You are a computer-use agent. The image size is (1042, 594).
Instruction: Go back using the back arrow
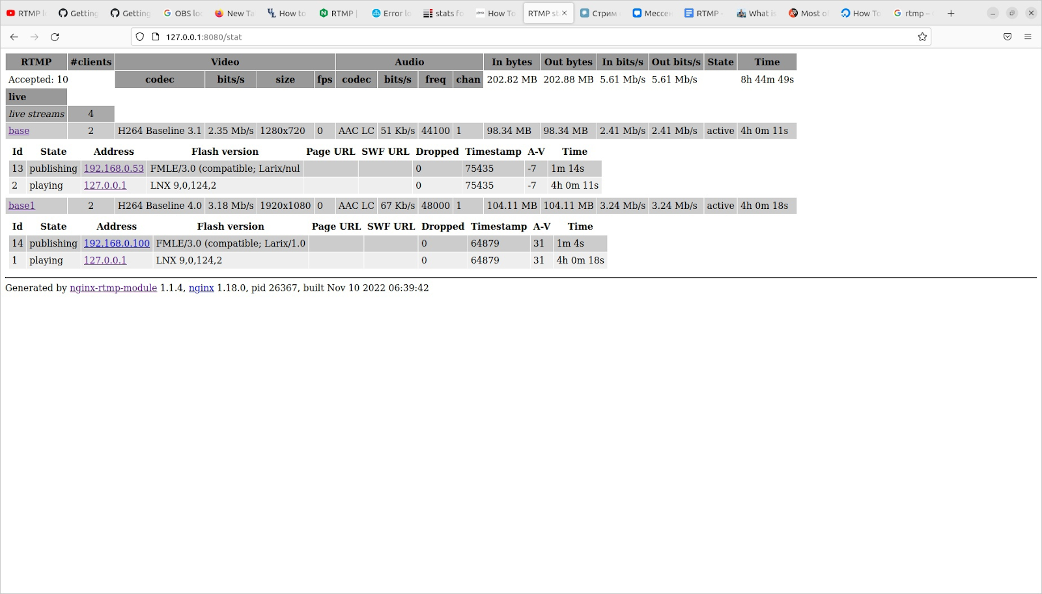coord(14,37)
